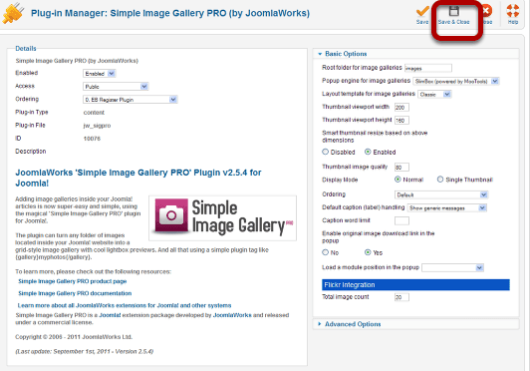Click the ID value 10076
Viewport: 530px width, 371px height.
point(92,139)
